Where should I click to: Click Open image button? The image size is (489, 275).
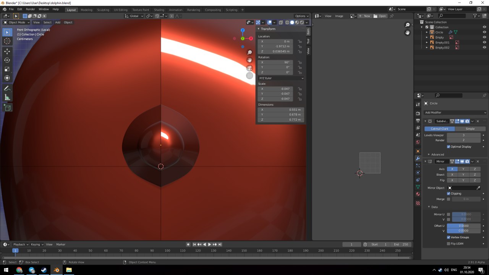(380, 16)
